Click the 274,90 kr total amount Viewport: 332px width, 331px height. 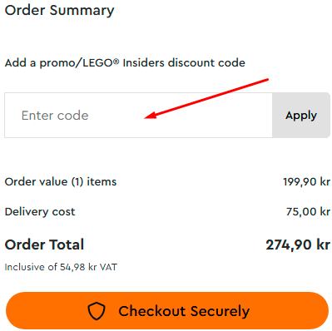click(x=298, y=245)
